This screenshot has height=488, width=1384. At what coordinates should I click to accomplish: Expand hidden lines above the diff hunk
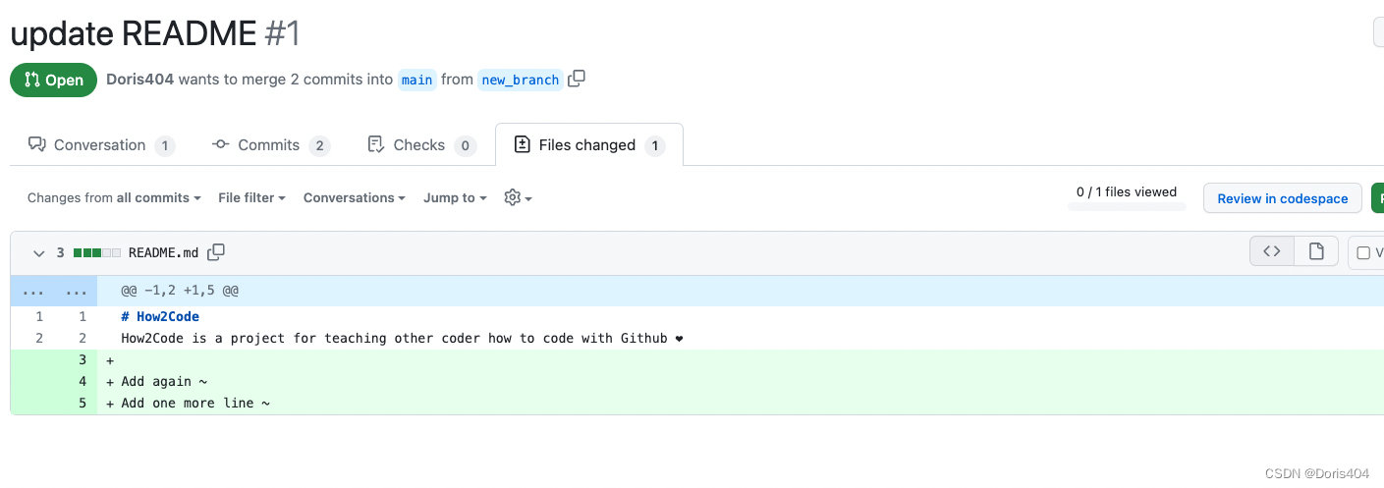pyautogui.click(x=54, y=291)
